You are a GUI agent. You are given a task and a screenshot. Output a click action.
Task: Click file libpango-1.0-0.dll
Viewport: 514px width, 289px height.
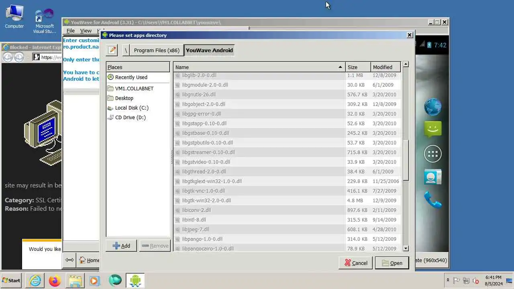[x=202, y=239]
